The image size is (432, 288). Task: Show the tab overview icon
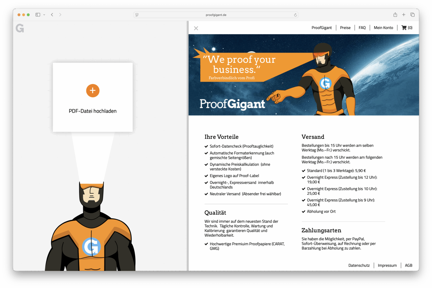click(x=412, y=15)
